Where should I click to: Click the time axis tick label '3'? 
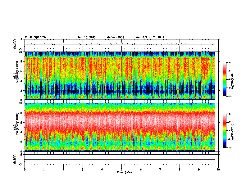pyautogui.click(x=83, y=170)
